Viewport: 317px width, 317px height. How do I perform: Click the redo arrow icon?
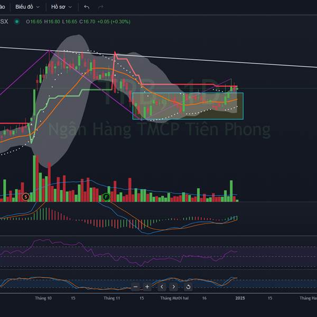click(x=101, y=7)
